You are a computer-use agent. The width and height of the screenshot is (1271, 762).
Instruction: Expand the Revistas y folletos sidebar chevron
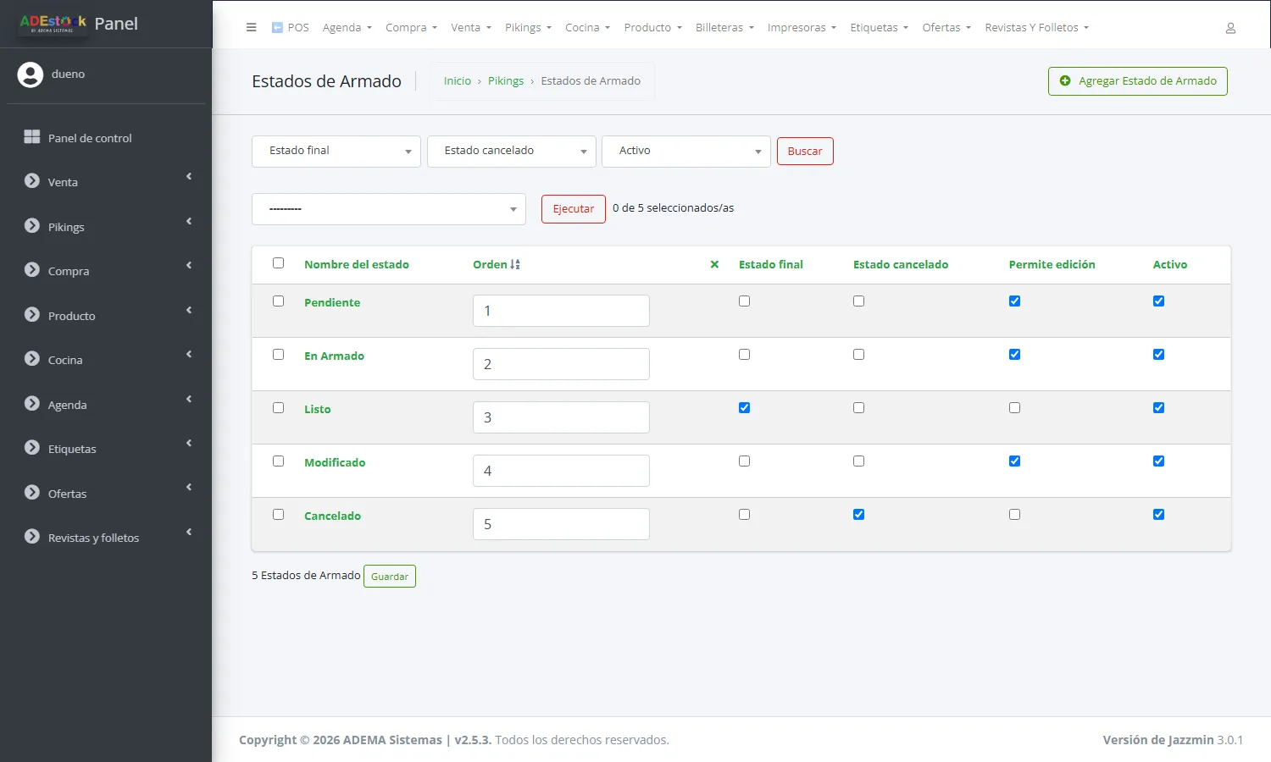[x=189, y=532]
